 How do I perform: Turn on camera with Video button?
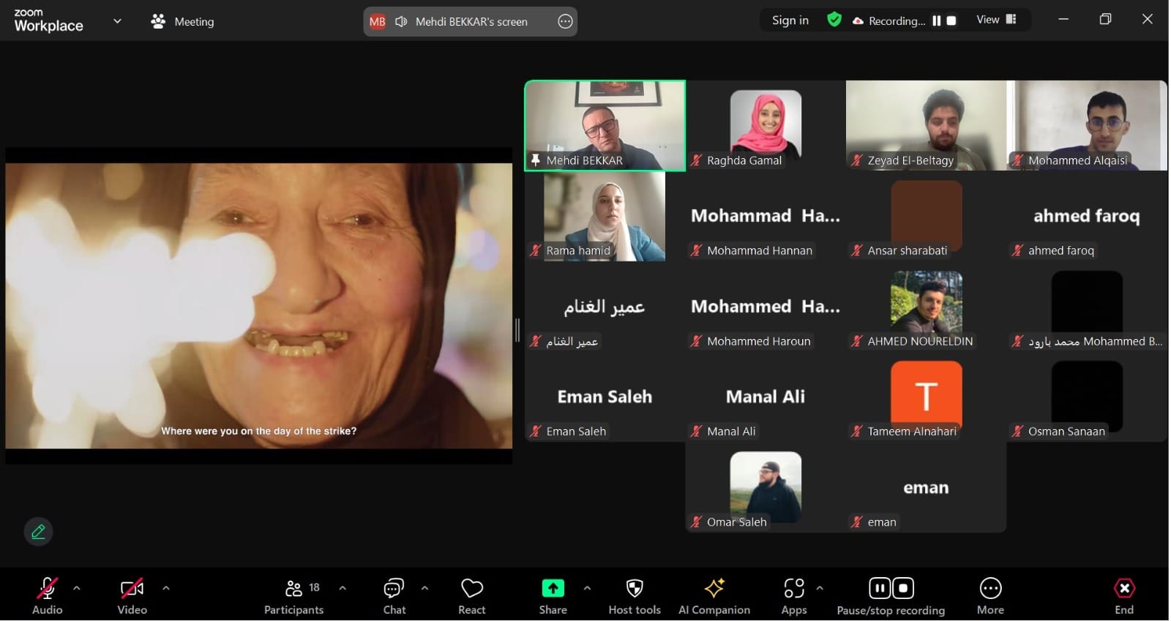click(x=132, y=596)
